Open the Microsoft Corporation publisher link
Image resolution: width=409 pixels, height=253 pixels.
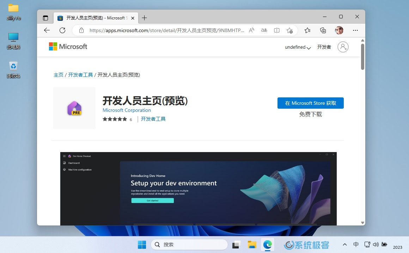(x=127, y=110)
